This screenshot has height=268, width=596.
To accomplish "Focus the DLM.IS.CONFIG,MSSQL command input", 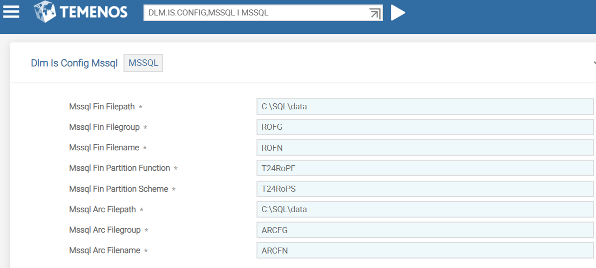I will click(x=255, y=13).
